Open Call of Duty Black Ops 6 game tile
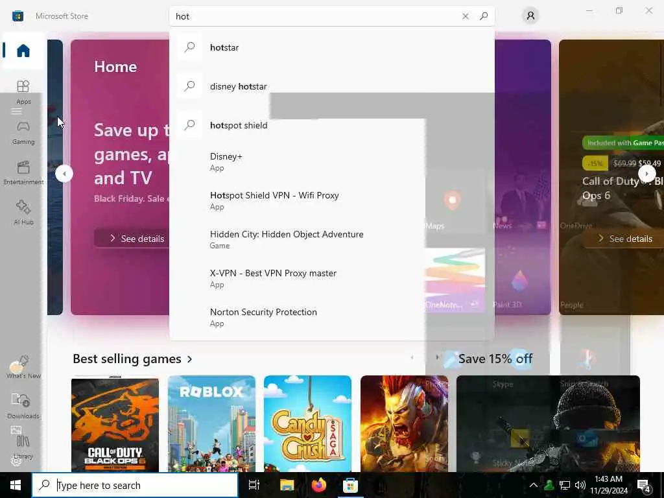The image size is (664, 498). 115,424
